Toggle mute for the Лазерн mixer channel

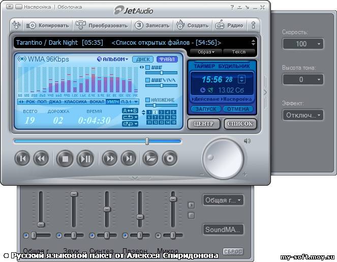125,236
